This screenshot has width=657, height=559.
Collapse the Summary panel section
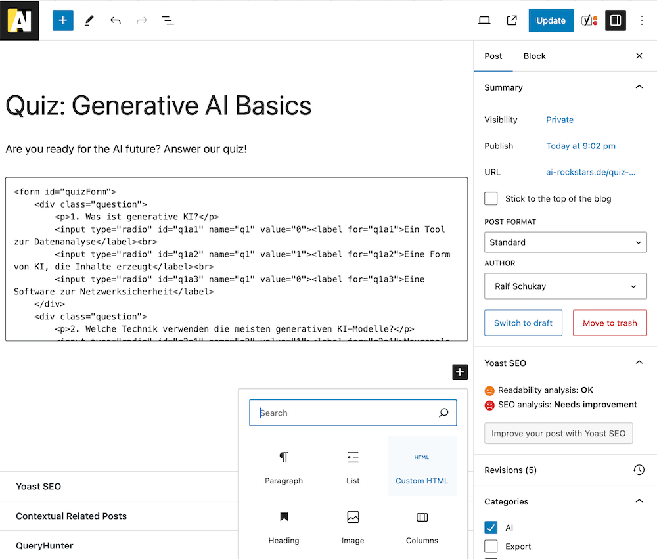coord(639,87)
